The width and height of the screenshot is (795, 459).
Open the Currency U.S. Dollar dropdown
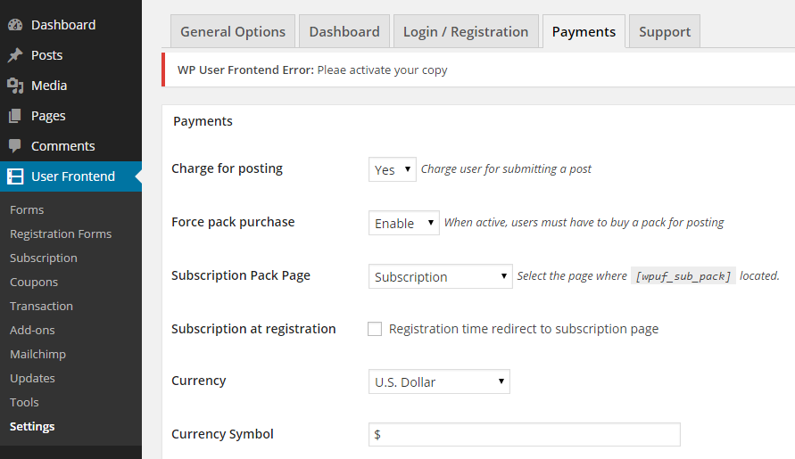coord(439,381)
